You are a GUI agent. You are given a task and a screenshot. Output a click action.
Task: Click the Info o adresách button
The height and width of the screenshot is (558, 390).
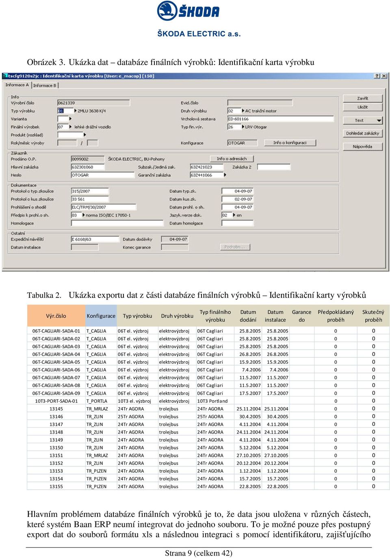pos(232,159)
